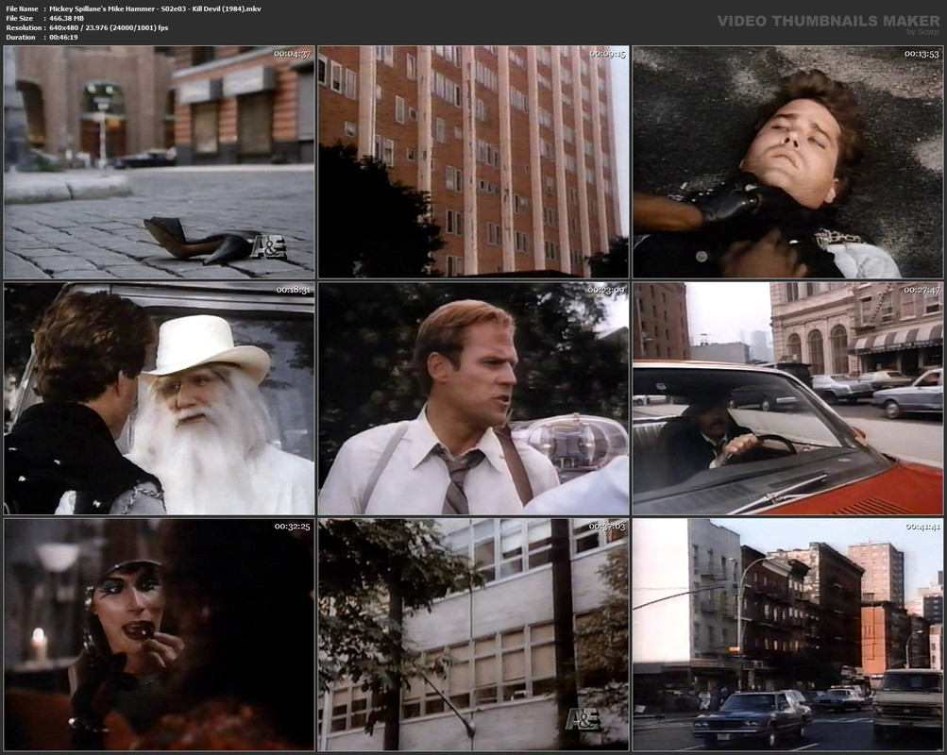Open the brick building thumbnail at 00:09:15
This screenshot has width=947, height=755.
click(x=474, y=161)
